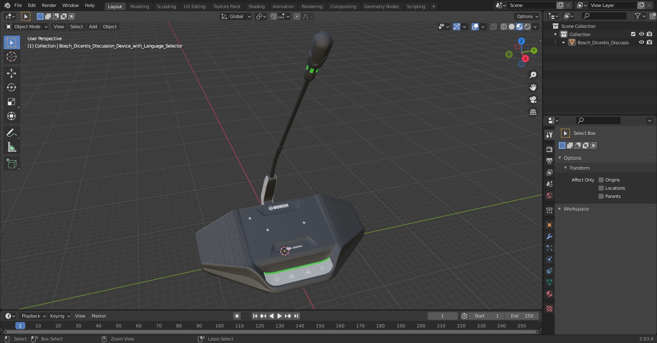Image resolution: width=657 pixels, height=343 pixels.
Task: Open viewport shading options dropdown
Action: pyautogui.click(x=535, y=27)
